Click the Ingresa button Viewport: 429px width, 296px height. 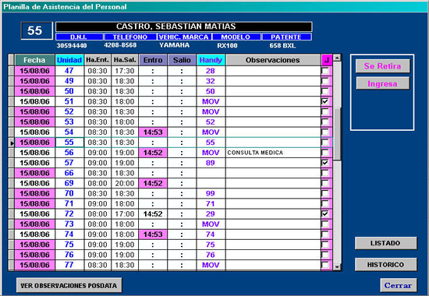tap(382, 83)
